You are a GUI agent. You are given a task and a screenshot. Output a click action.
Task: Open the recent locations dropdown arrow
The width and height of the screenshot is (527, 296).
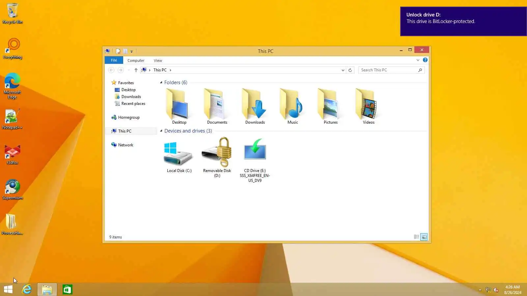tap(128, 70)
